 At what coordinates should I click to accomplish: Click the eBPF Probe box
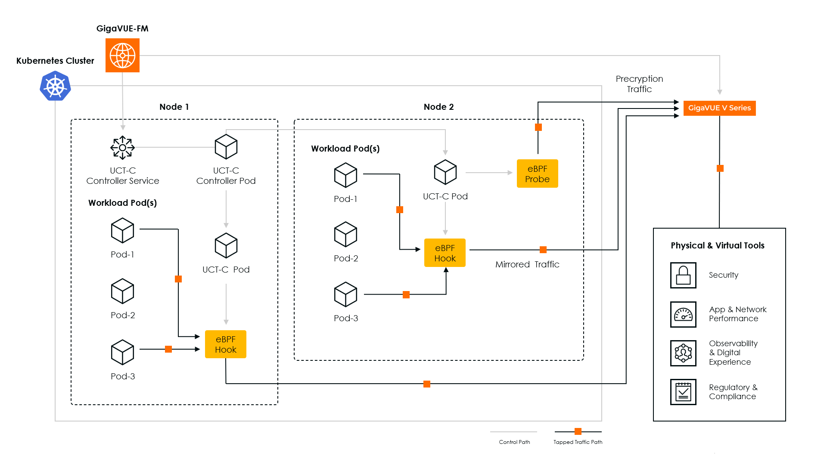pyautogui.click(x=537, y=174)
